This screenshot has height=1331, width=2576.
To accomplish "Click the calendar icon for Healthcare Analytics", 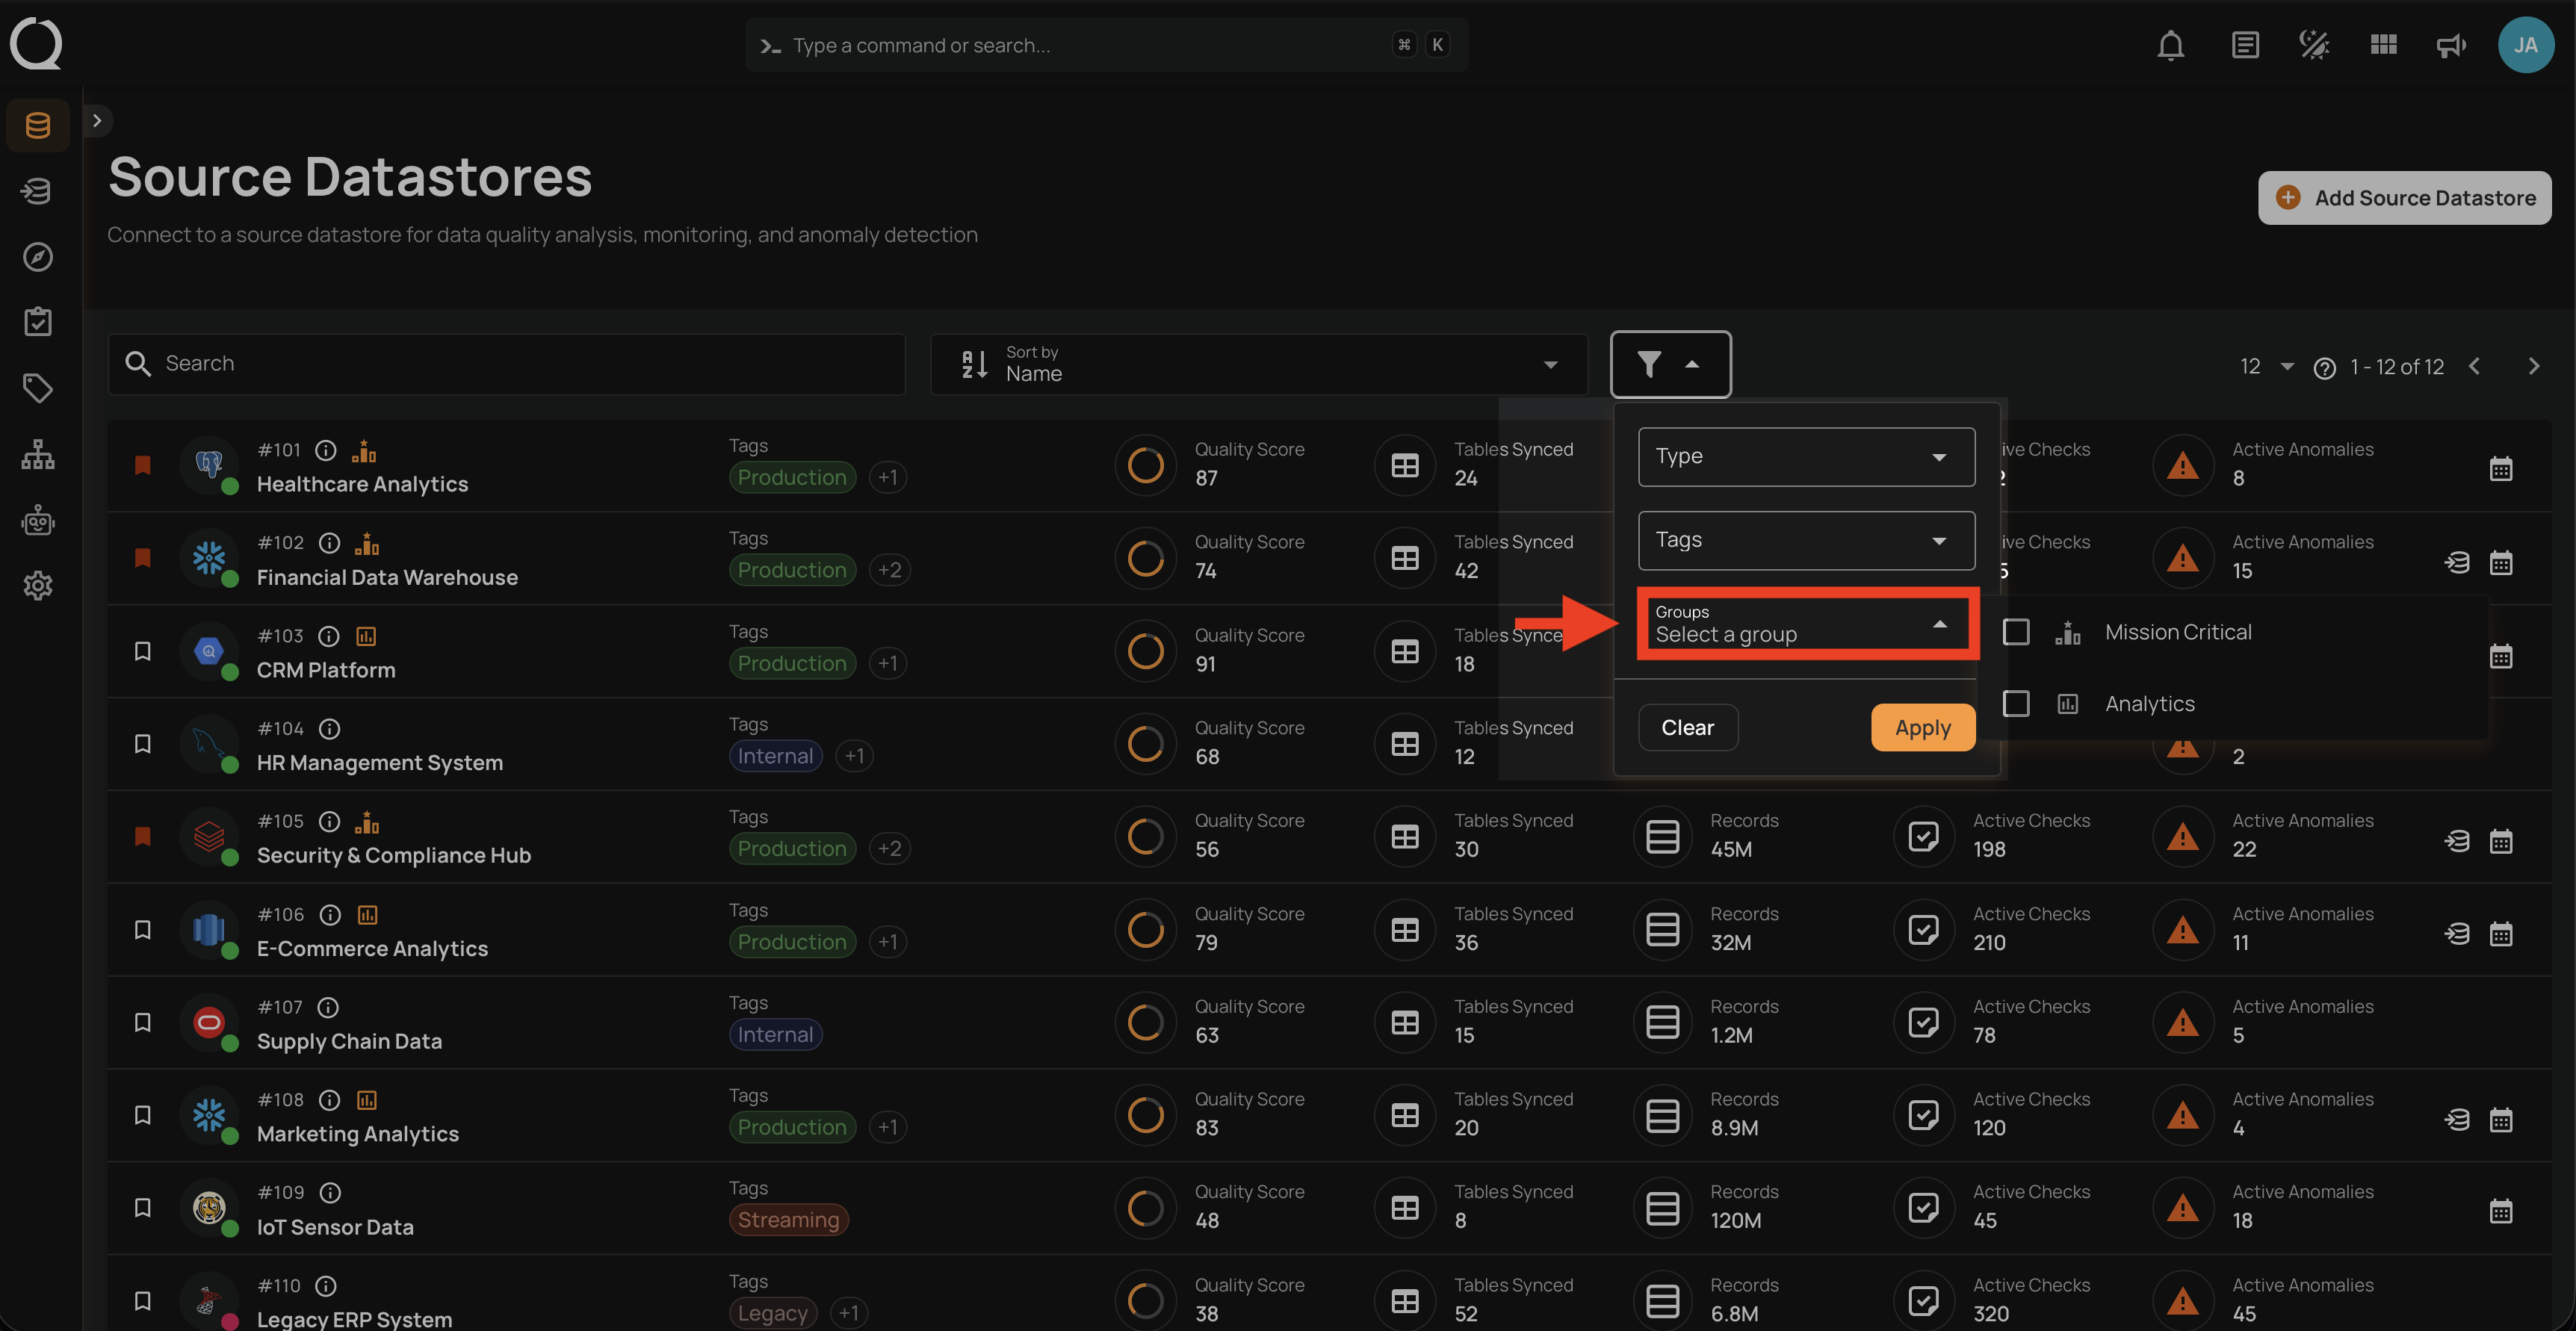I will (x=2500, y=469).
